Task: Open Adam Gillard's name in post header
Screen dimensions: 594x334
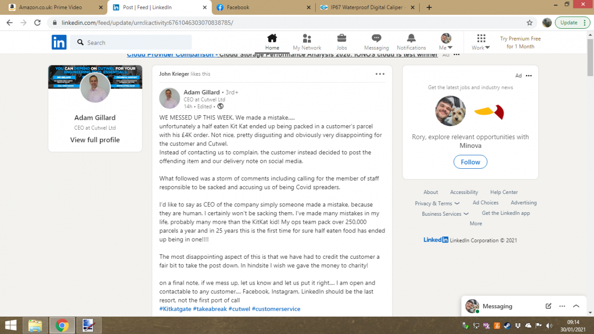Action: (x=201, y=92)
